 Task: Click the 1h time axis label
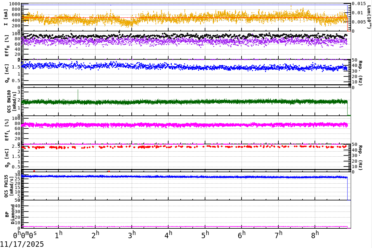(x=59, y=235)
